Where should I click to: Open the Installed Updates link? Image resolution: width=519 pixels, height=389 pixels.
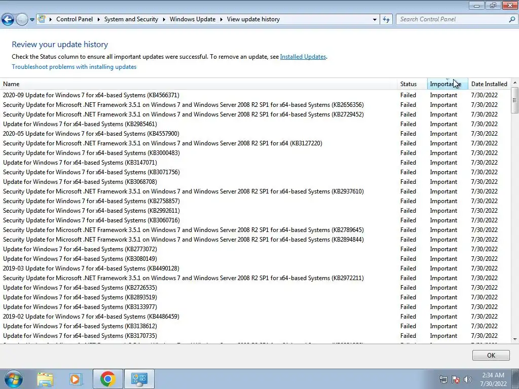303,57
